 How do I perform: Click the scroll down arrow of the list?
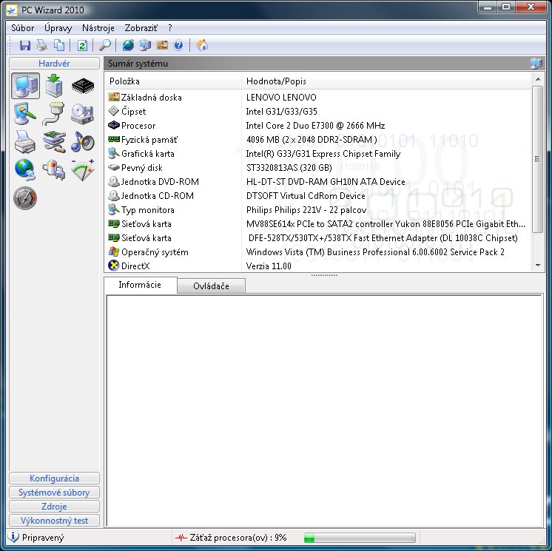537,266
